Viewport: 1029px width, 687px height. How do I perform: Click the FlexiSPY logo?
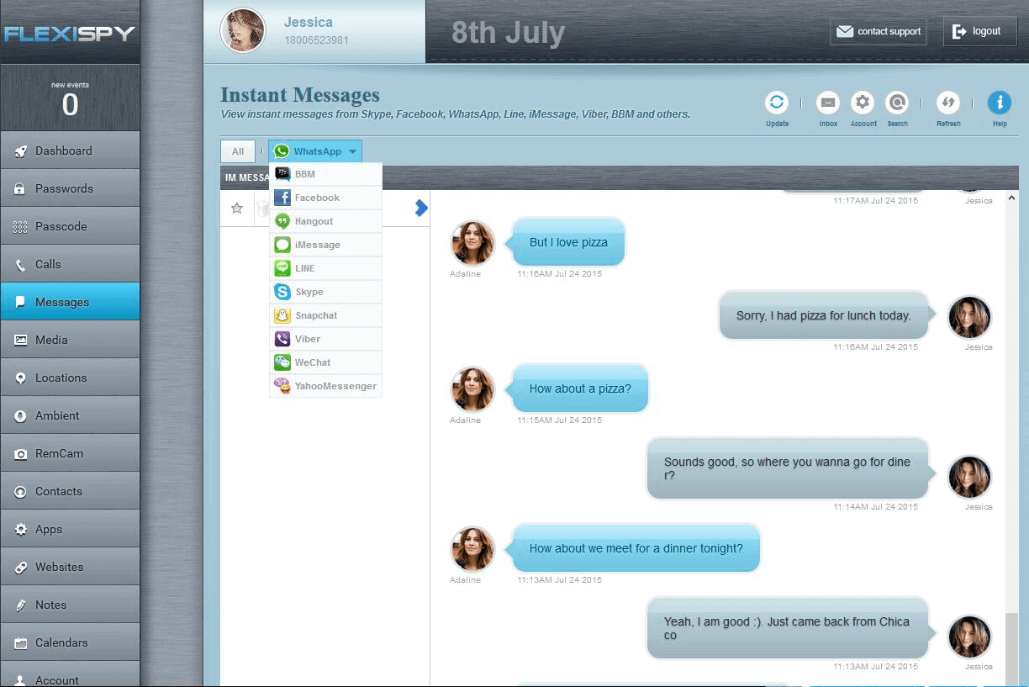click(69, 34)
